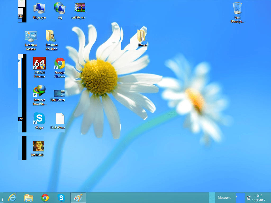
Task: Launch AIDA64 Extreme shortcut
Action: [x=39, y=67]
